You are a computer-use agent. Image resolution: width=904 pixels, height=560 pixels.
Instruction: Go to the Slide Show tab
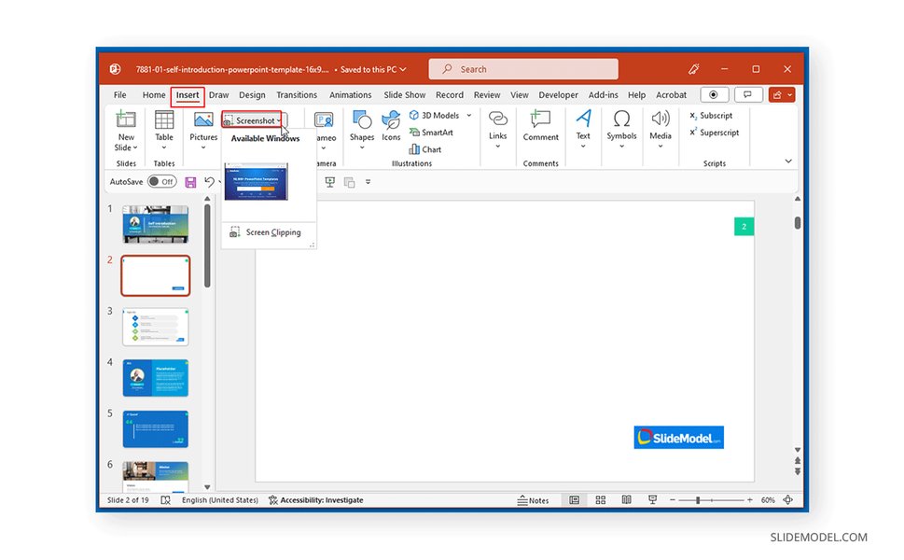404,94
